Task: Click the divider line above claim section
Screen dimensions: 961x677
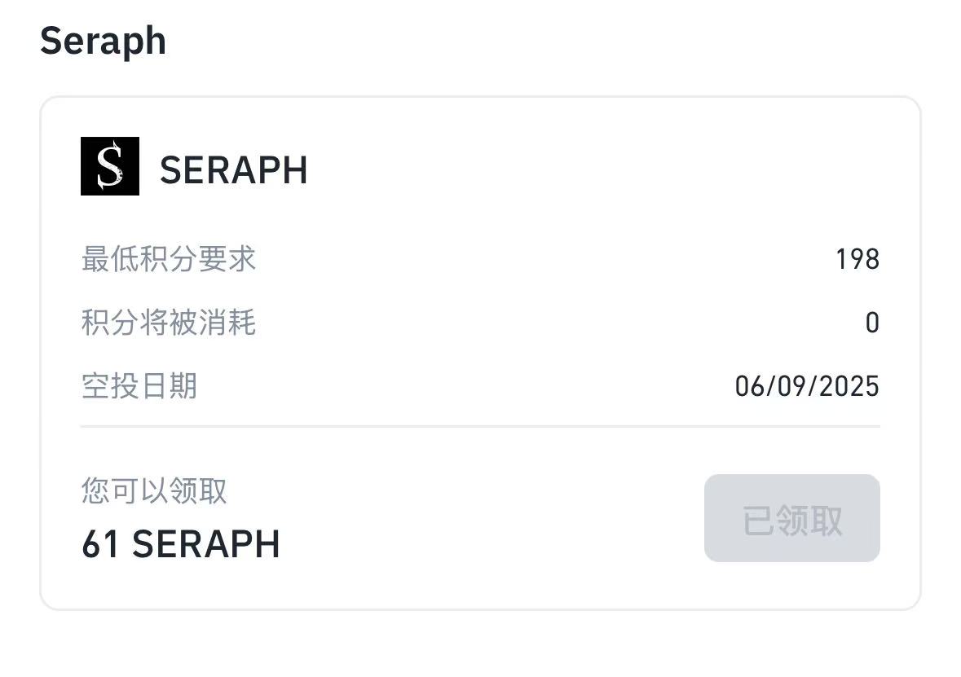Action: [x=481, y=426]
